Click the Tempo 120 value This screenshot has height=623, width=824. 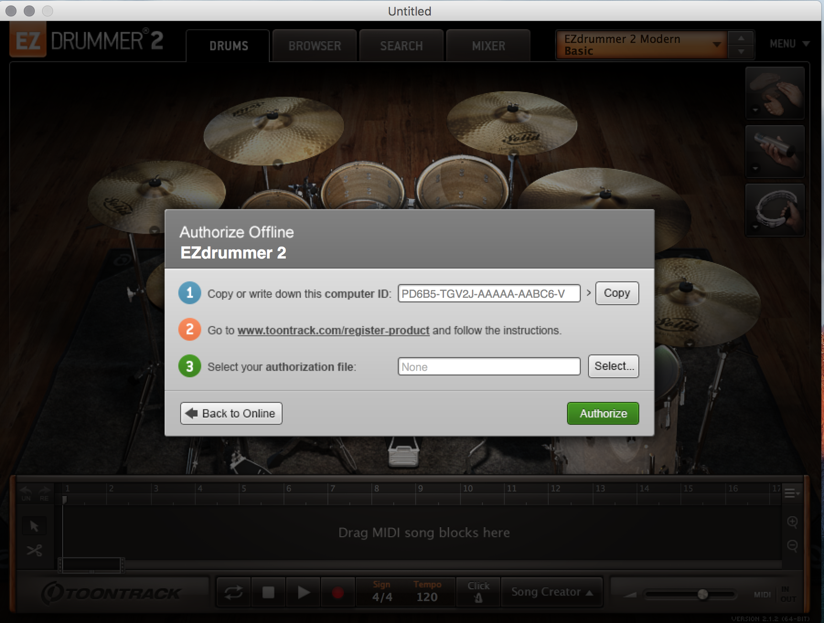[x=427, y=597]
